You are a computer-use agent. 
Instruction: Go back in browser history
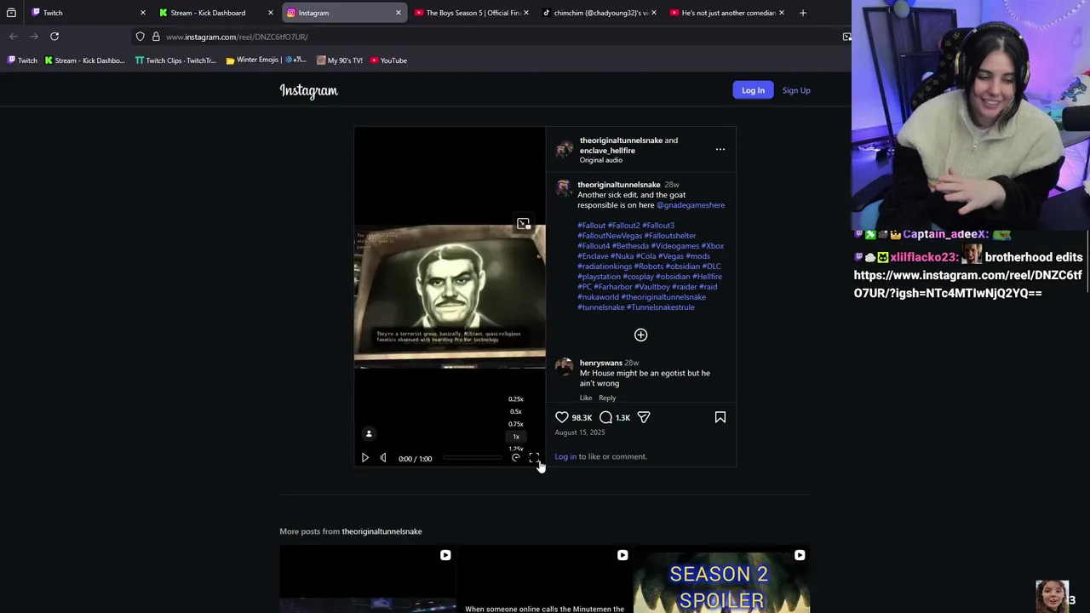tap(13, 37)
